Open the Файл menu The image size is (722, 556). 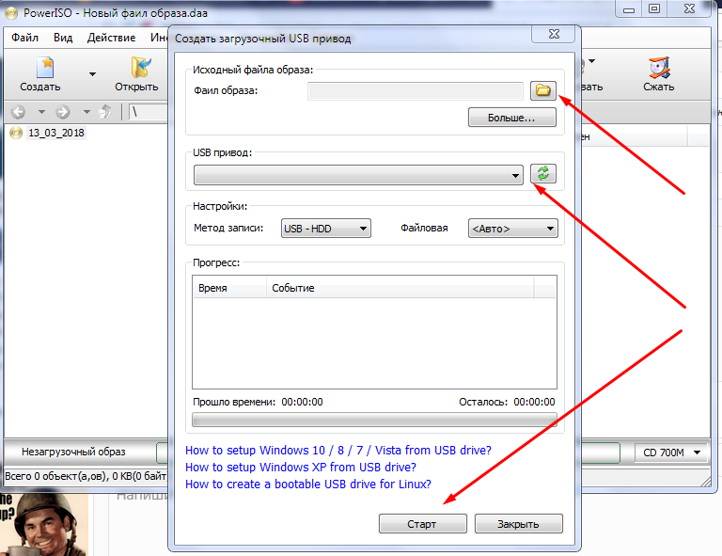(x=24, y=38)
